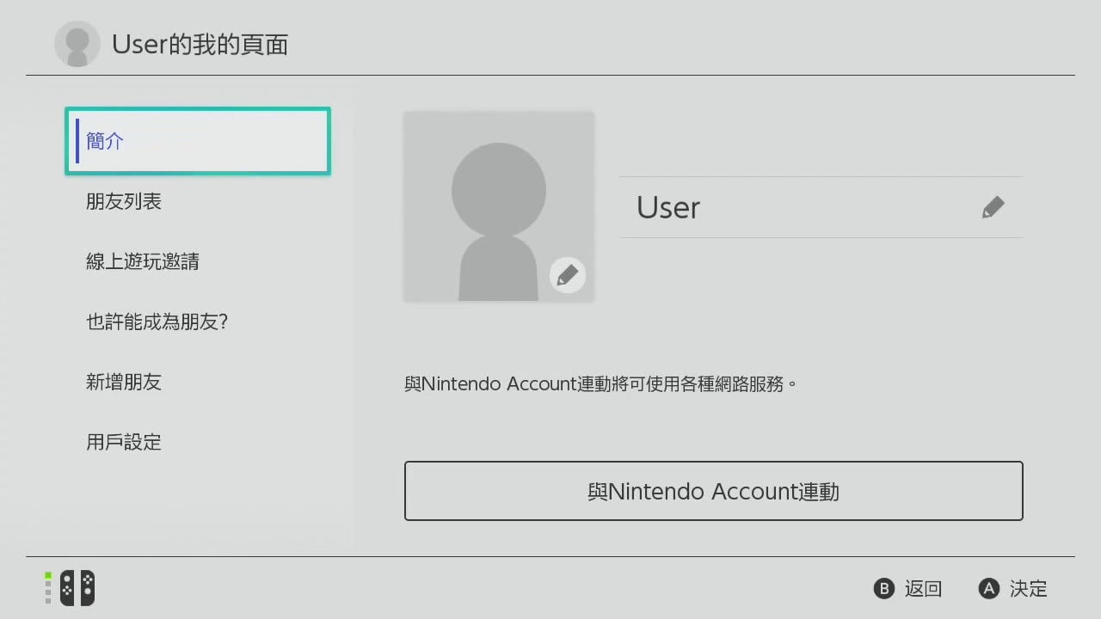This screenshot has width=1101, height=619.
Task: Click the User的我的頁面 page title
Action: (x=200, y=44)
